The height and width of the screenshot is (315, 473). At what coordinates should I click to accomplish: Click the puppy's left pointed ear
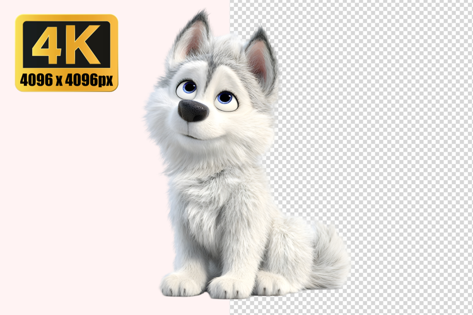(194, 37)
